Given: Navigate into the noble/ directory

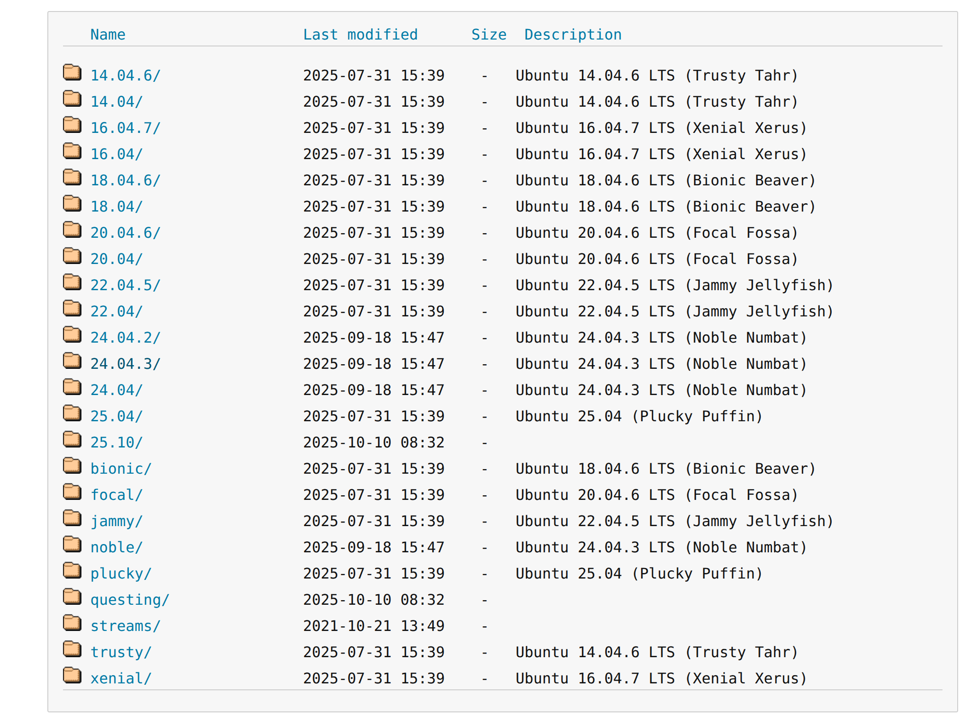Looking at the screenshot, I should coord(116,547).
